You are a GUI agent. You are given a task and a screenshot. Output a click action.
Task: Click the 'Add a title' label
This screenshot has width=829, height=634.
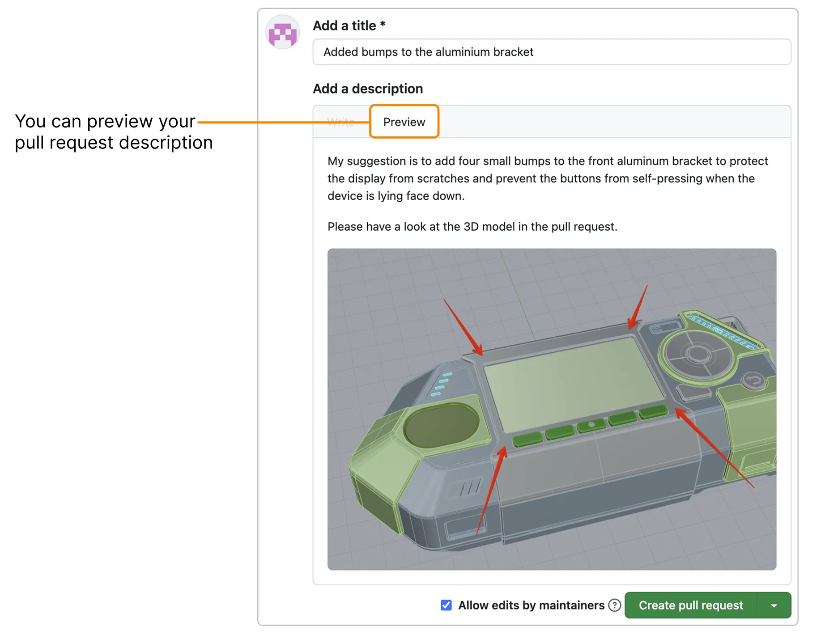pos(349,25)
